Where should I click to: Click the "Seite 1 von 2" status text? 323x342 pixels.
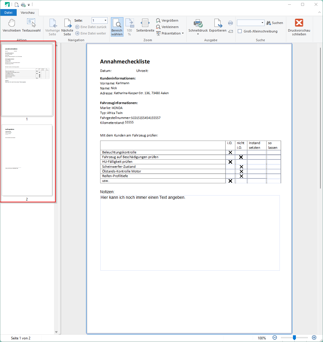point(21,338)
